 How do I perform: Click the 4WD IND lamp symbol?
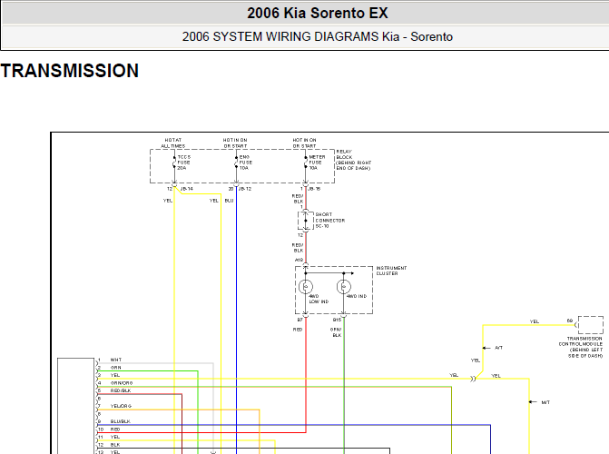pos(344,287)
